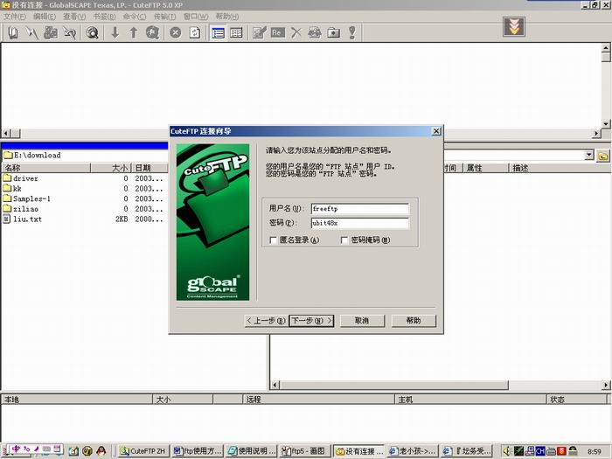Expand the remote path dropdown arrow
Viewport: 612px width, 459px height.
(x=589, y=155)
